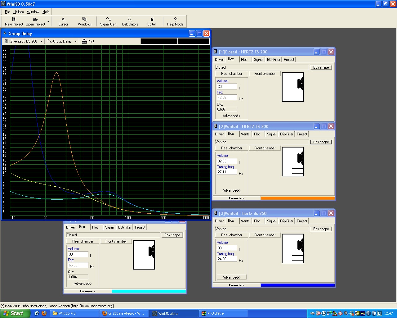397x318 pixels.
Task: Open the Group Delay plot type dropdown
Action: (x=76, y=41)
